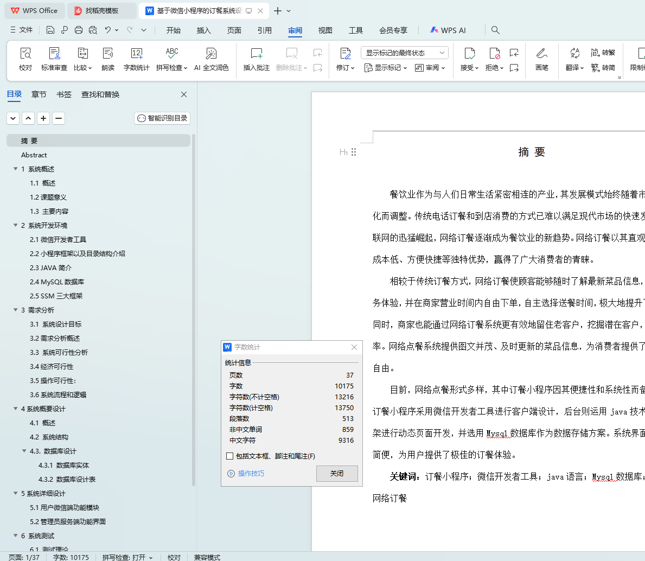
Task: Click the H1 paragraph handle icon
Action: tap(348, 152)
